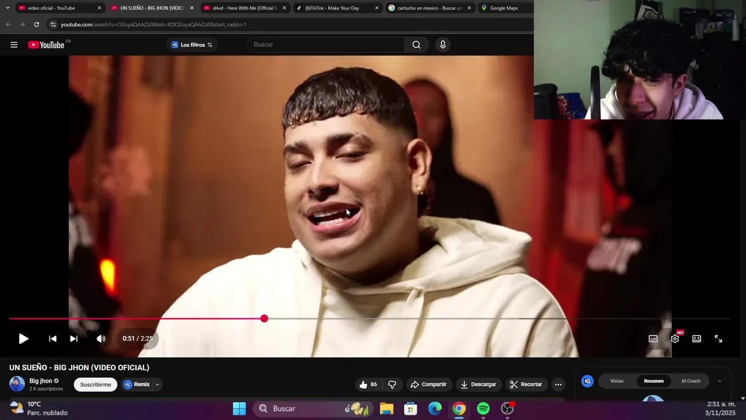Switch to the TikTok Make Your Day tab

pyautogui.click(x=333, y=8)
